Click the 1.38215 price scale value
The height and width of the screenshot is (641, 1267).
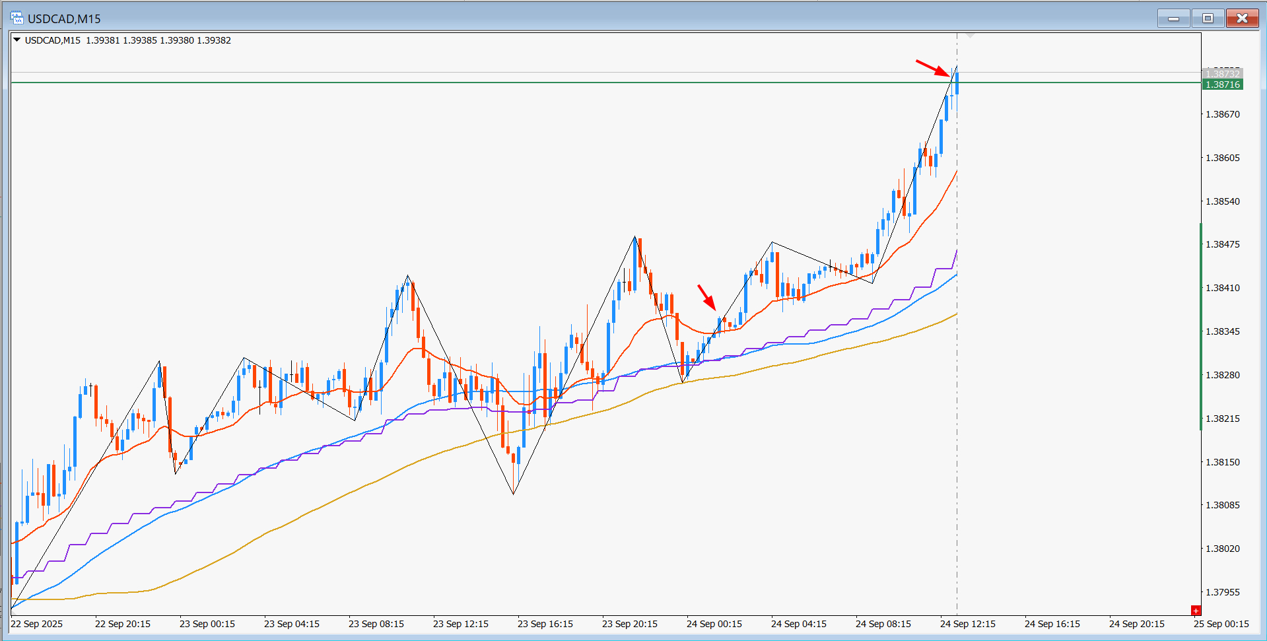[x=1223, y=419]
